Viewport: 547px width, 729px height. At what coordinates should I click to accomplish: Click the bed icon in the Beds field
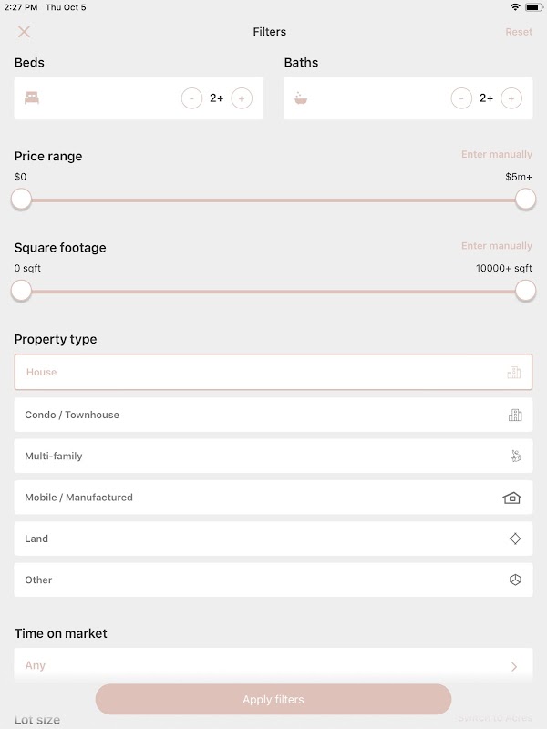tap(32, 98)
